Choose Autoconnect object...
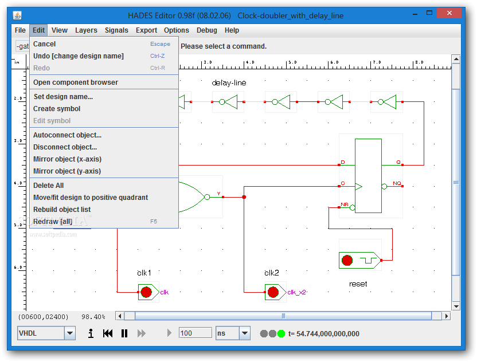Screen dimensions: 477x362 (104, 135)
